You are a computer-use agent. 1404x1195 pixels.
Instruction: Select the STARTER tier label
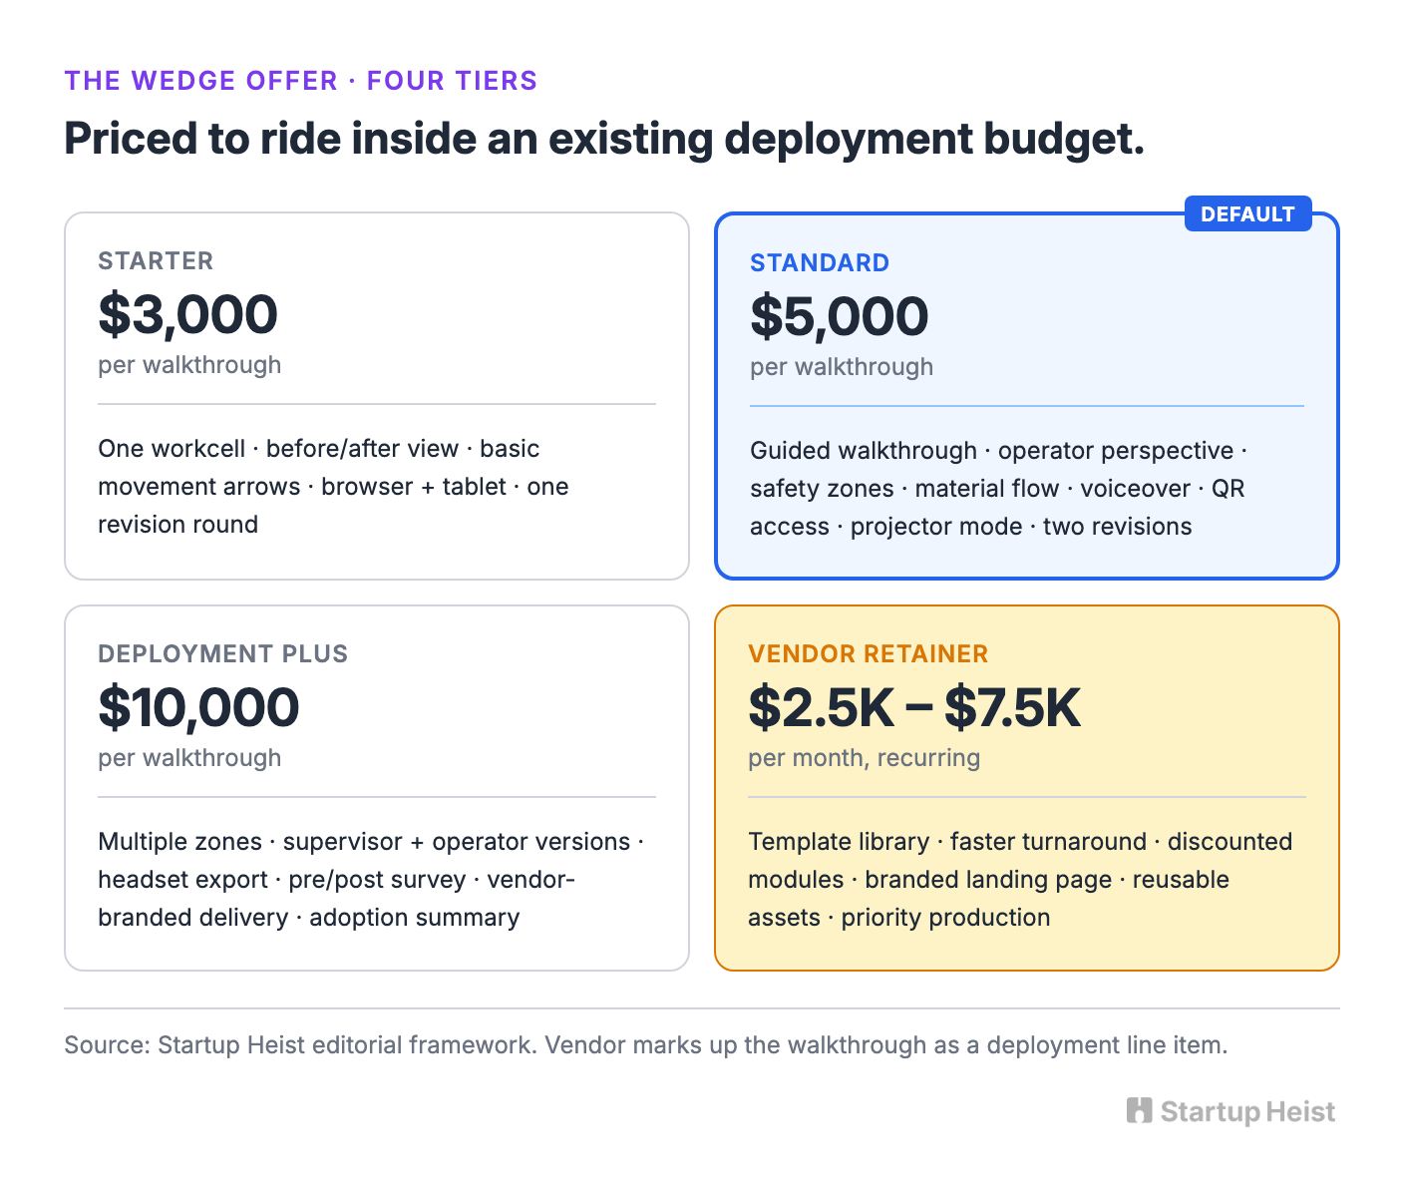tap(156, 261)
